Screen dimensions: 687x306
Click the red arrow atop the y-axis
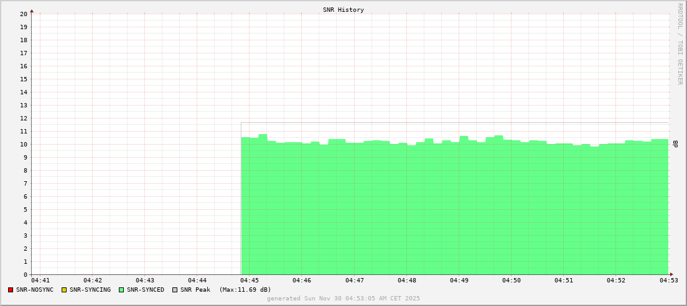32,11
